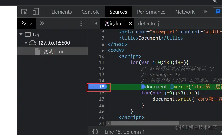Open the console messages chat icon
Viewport: 222px width, 135px height.
click(x=218, y=12)
